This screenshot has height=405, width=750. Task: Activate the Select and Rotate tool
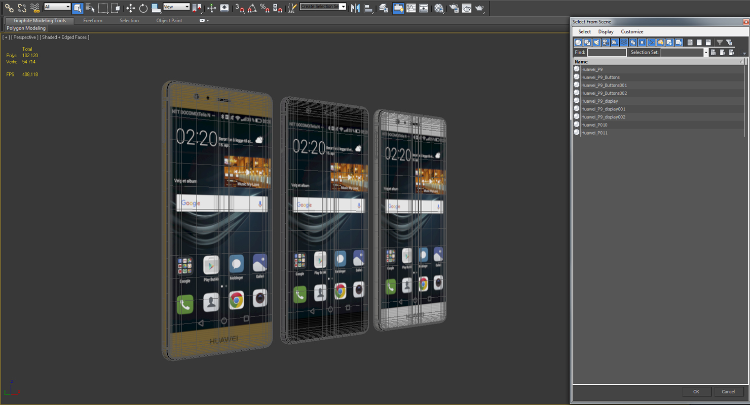pyautogui.click(x=143, y=8)
